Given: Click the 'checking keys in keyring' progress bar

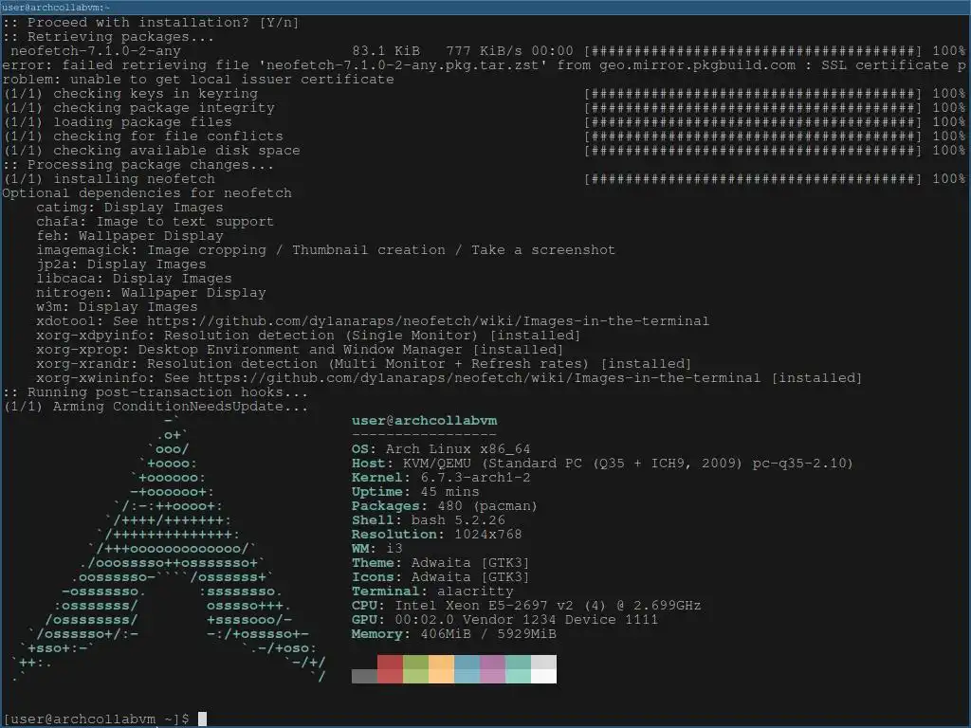Looking at the screenshot, I should pos(753,94).
